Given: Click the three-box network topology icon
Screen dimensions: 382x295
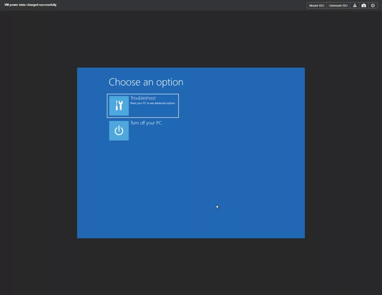Looking at the screenshot, I should tap(355, 6).
